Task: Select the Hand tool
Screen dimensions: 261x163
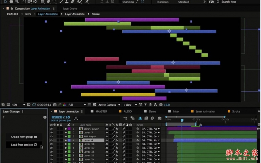Action: [x=11, y=2]
